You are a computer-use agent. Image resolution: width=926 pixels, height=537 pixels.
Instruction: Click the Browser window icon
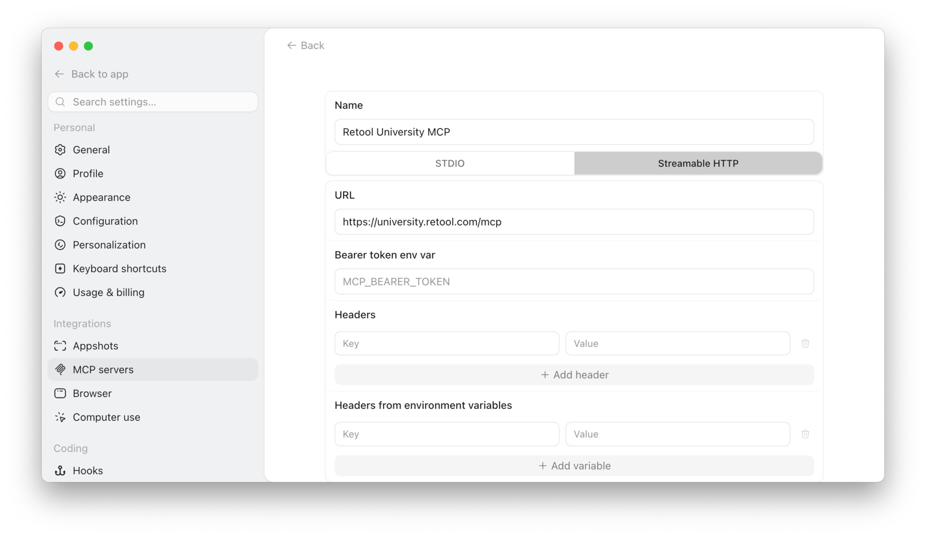pyautogui.click(x=60, y=393)
